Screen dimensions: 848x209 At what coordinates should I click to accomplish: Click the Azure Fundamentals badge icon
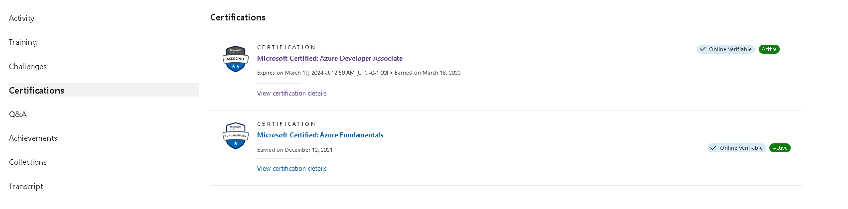tap(235, 135)
